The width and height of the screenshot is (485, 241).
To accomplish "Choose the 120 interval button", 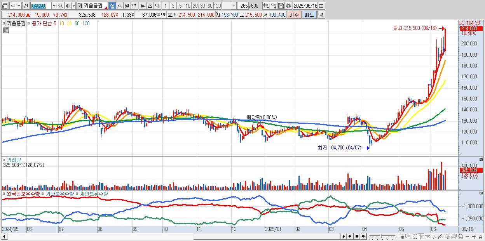I will pos(217,6).
